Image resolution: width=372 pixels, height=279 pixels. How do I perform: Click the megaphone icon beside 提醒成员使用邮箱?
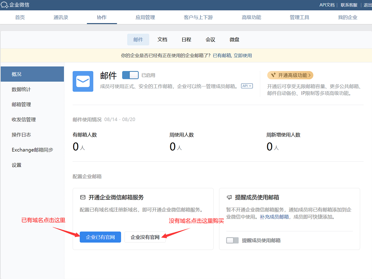tap(229, 197)
